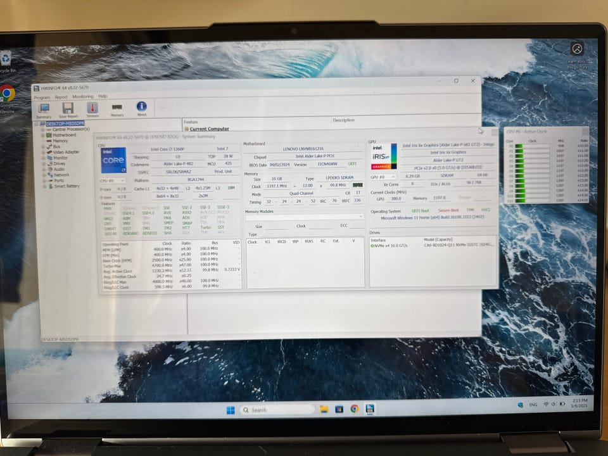Open the Summary toolbar button

coord(44,111)
